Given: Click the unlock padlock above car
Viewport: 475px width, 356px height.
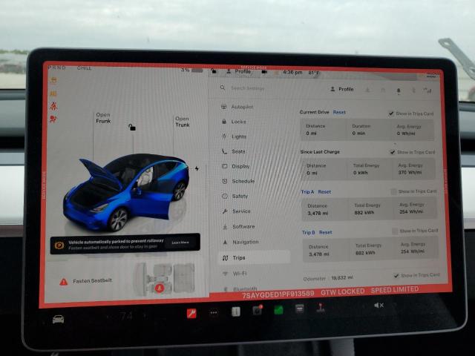Looking at the screenshot, I should click(x=132, y=127).
